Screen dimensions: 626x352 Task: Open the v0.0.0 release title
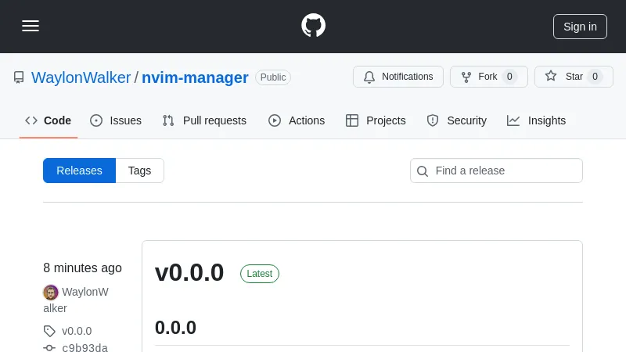click(189, 273)
